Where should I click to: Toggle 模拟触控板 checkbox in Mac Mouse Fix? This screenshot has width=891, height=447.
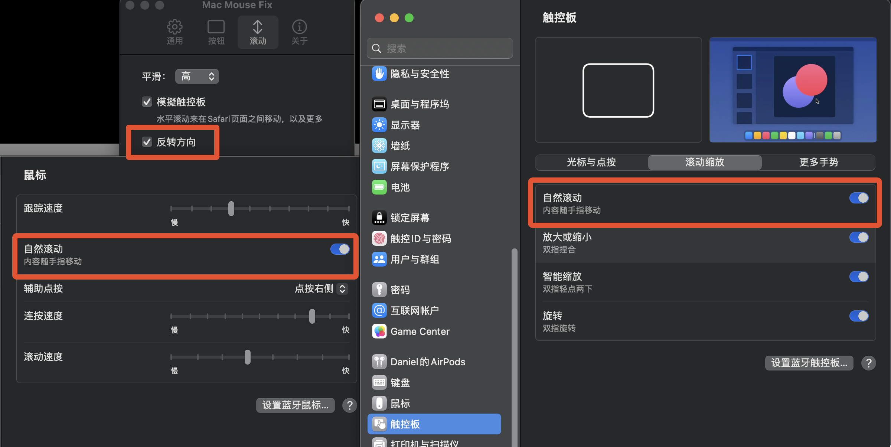point(147,102)
